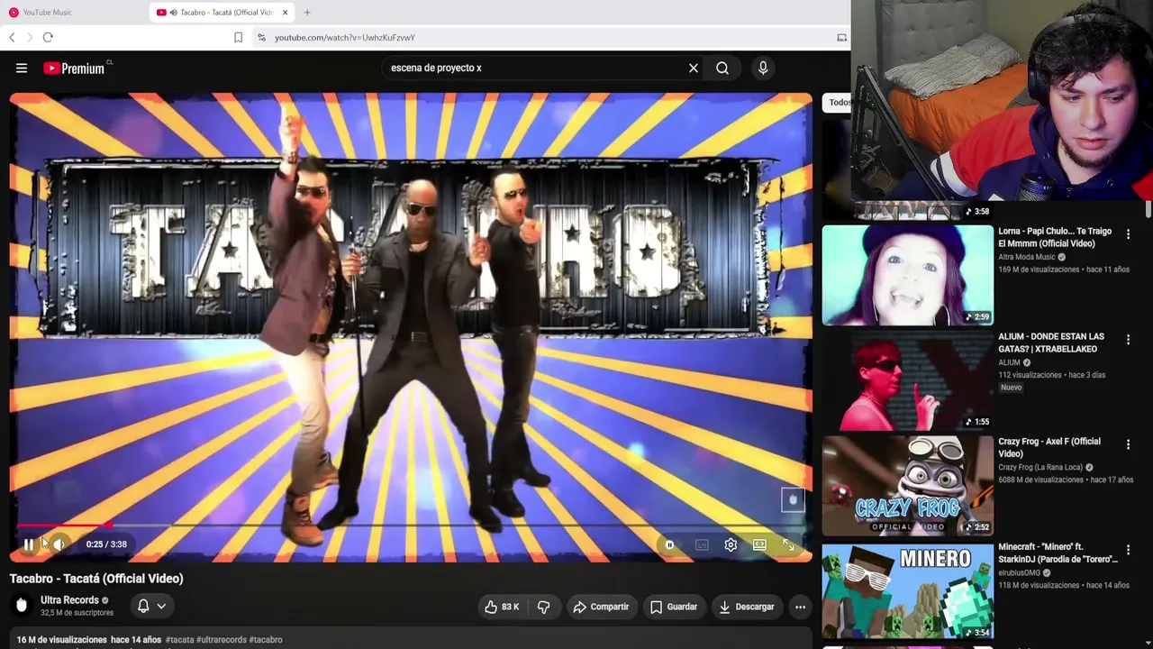The image size is (1153, 649).
Task: Open Minecraft - Minero video thumbnail
Action: pyautogui.click(x=907, y=590)
